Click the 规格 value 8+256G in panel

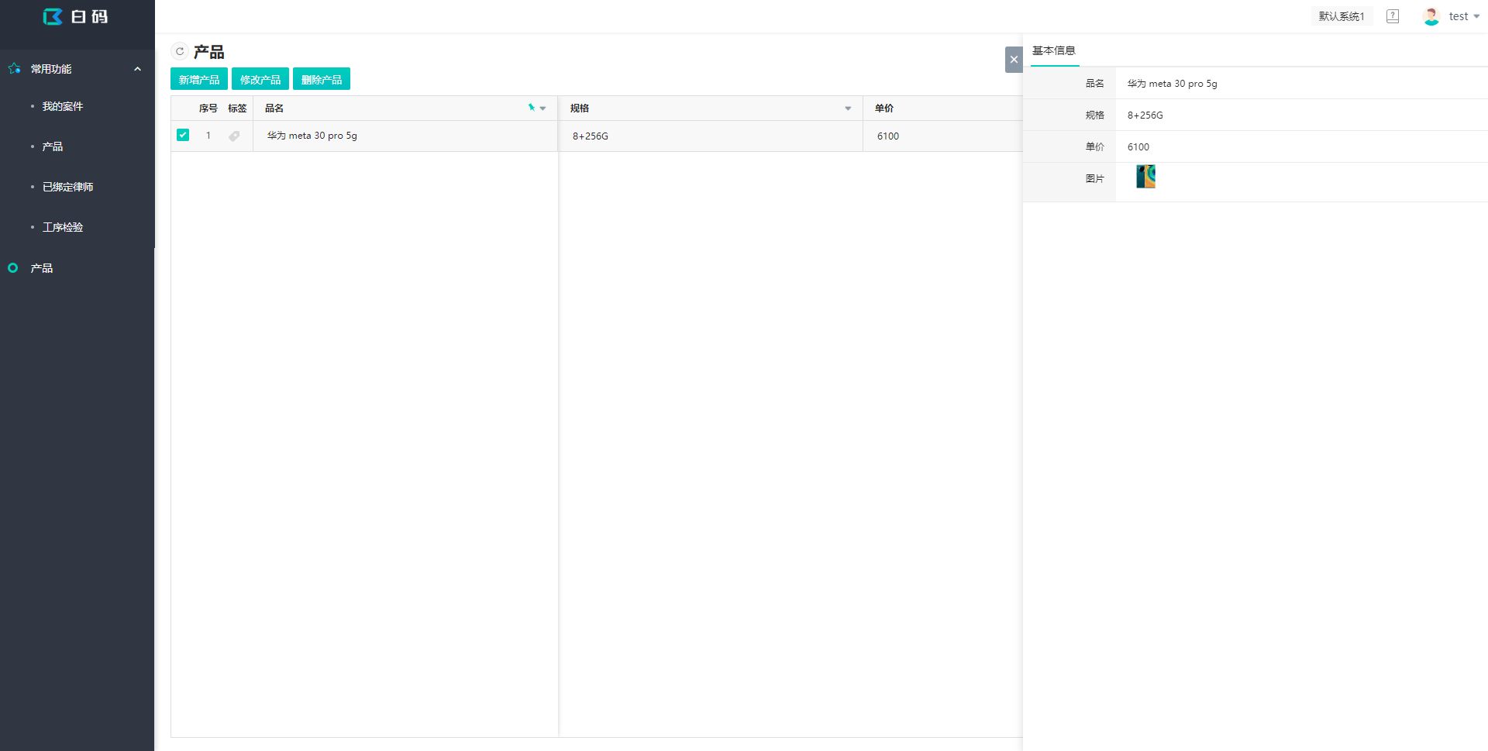1145,115
